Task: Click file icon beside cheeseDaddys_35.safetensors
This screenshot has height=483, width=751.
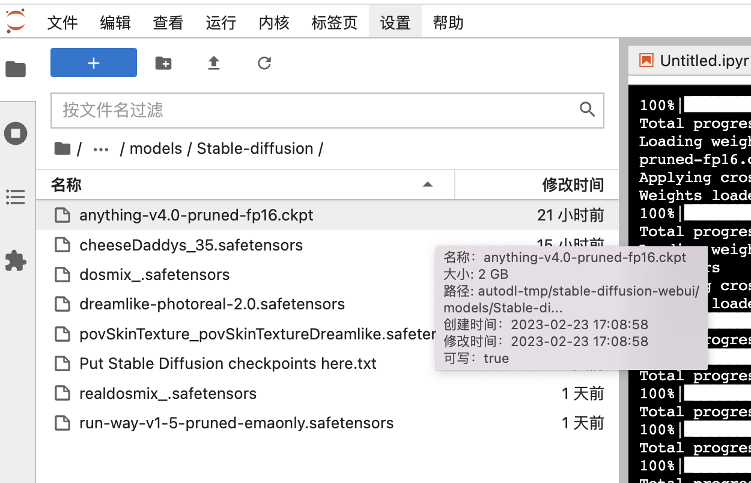Action: click(62, 245)
